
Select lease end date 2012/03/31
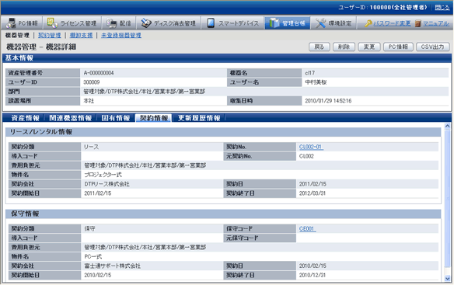pos(313,193)
